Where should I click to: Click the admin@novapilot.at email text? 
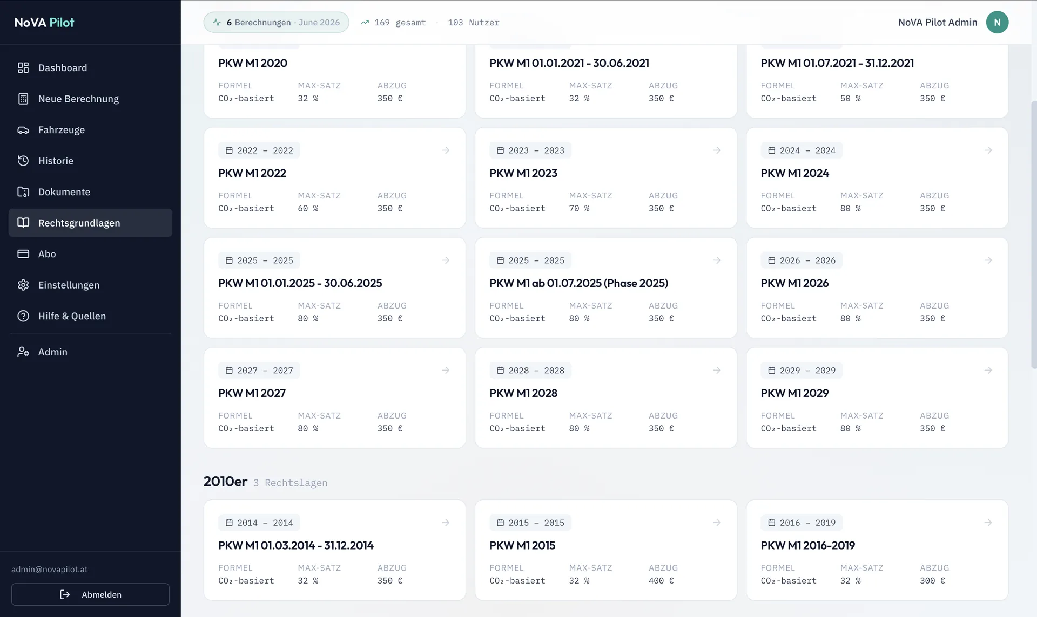[x=49, y=569]
